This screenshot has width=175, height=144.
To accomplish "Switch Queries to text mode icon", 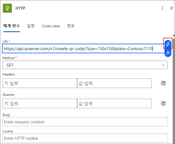I will point(163,103).
